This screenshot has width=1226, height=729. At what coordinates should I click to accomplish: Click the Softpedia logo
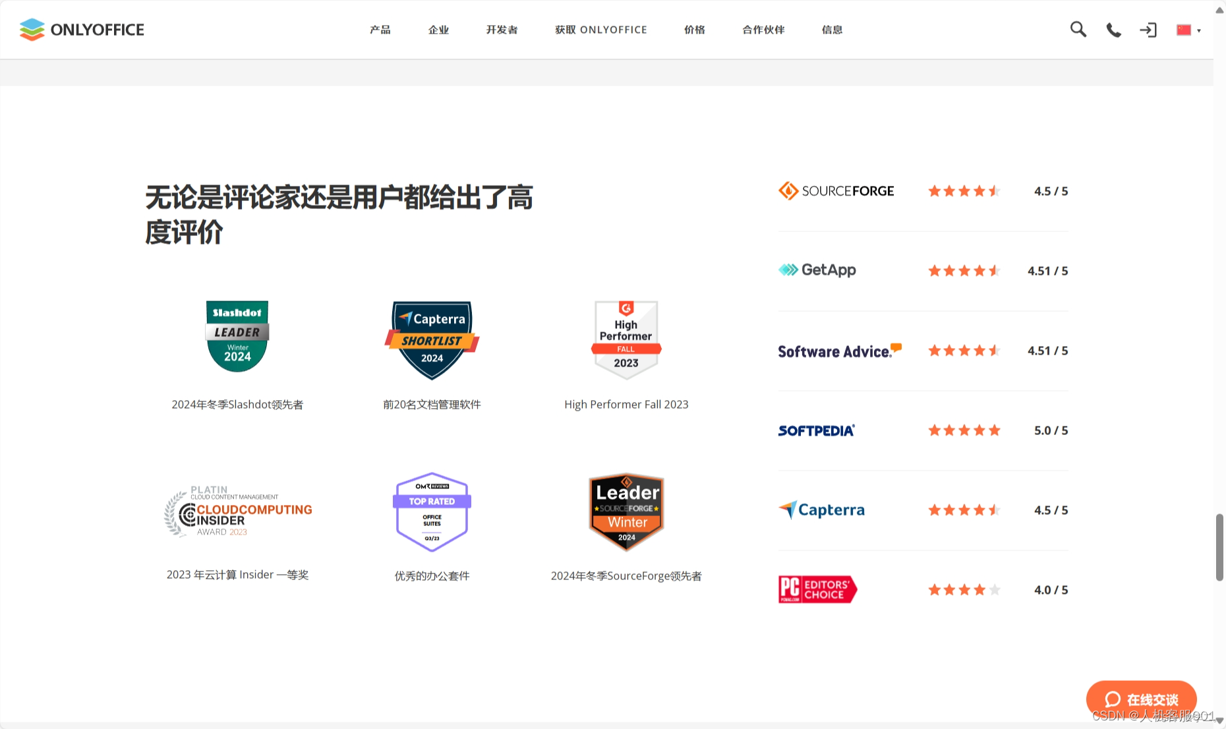pyautogui.click(x=816, y=430)
